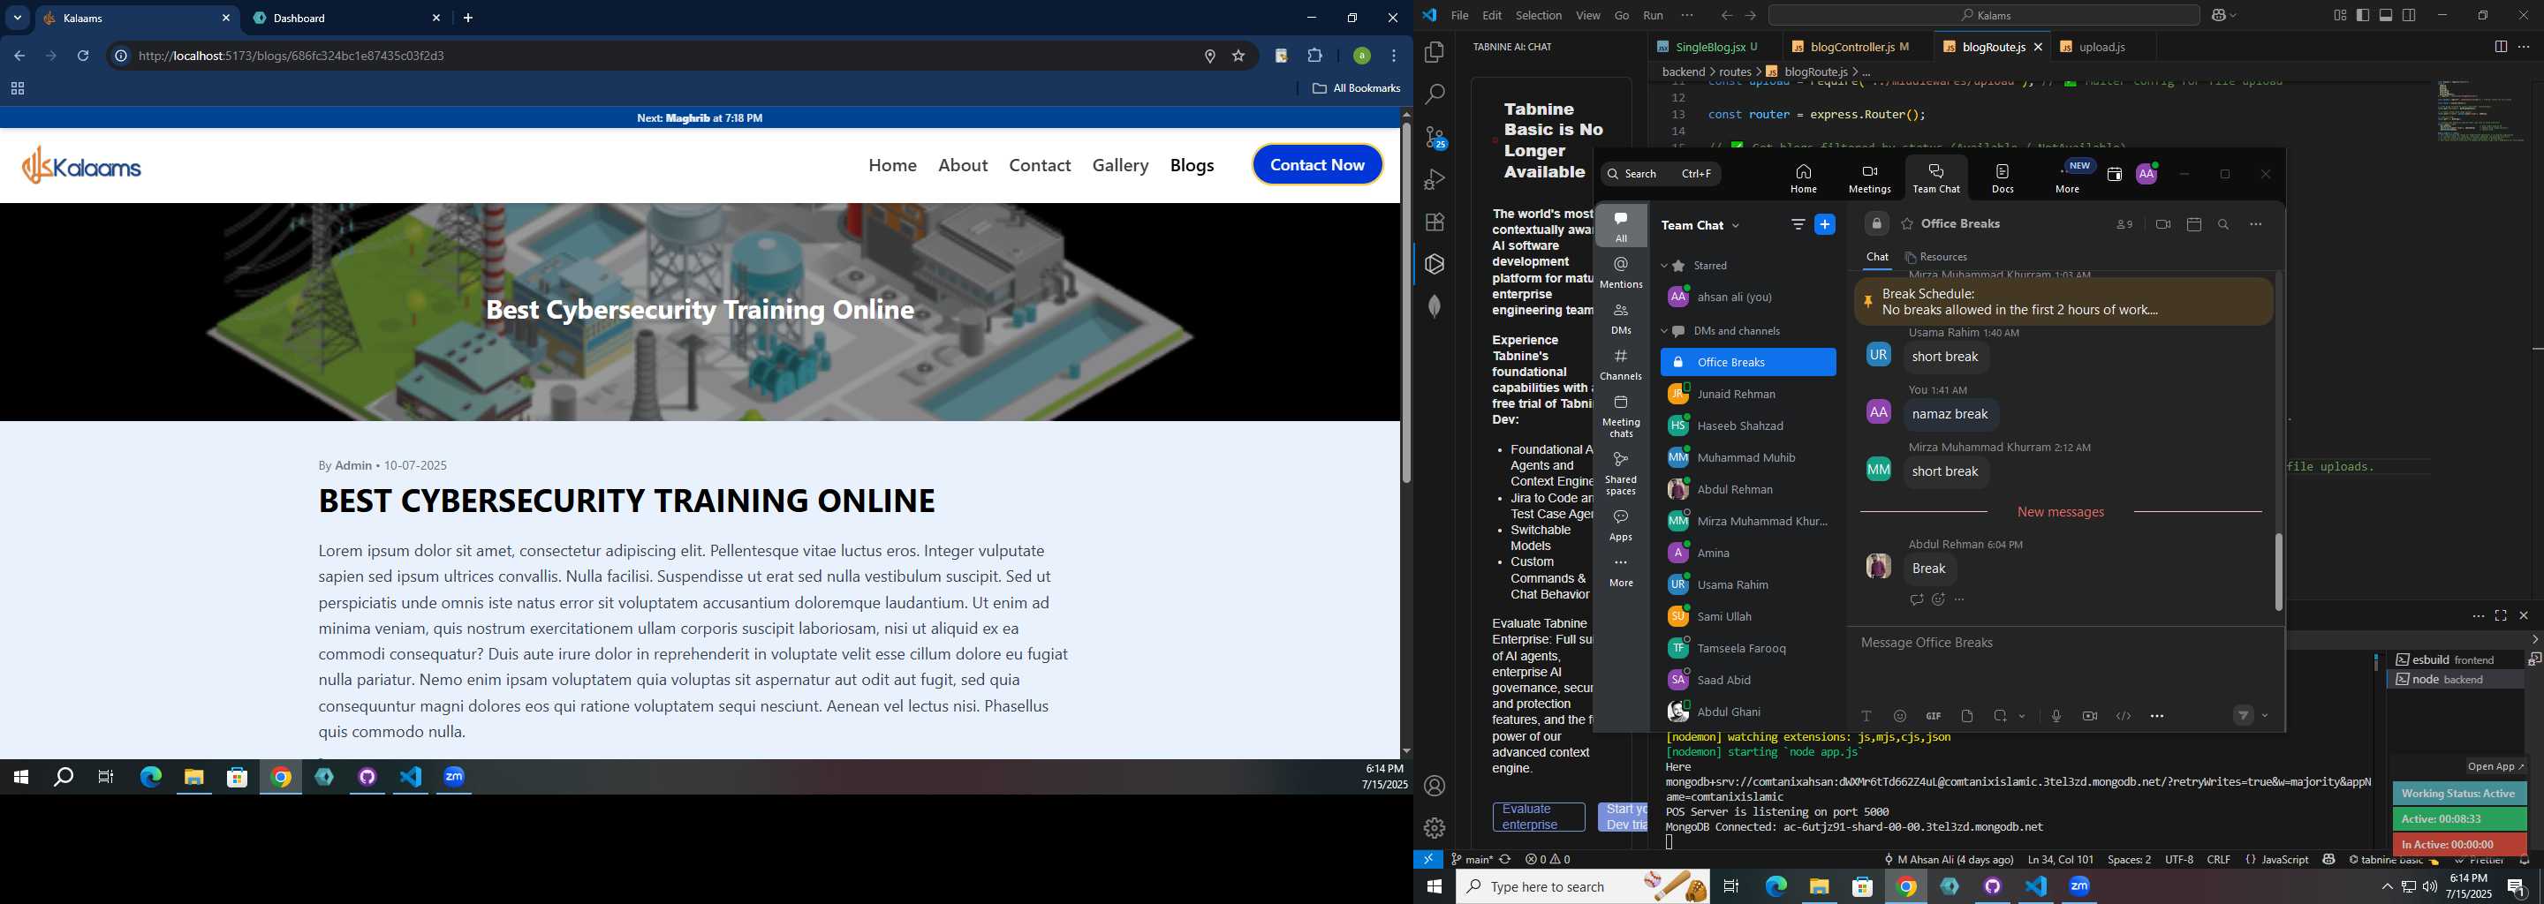Collapse the Starred section in Zoom
Viewport: 2544px width, 904px height.
(1664, 266)
